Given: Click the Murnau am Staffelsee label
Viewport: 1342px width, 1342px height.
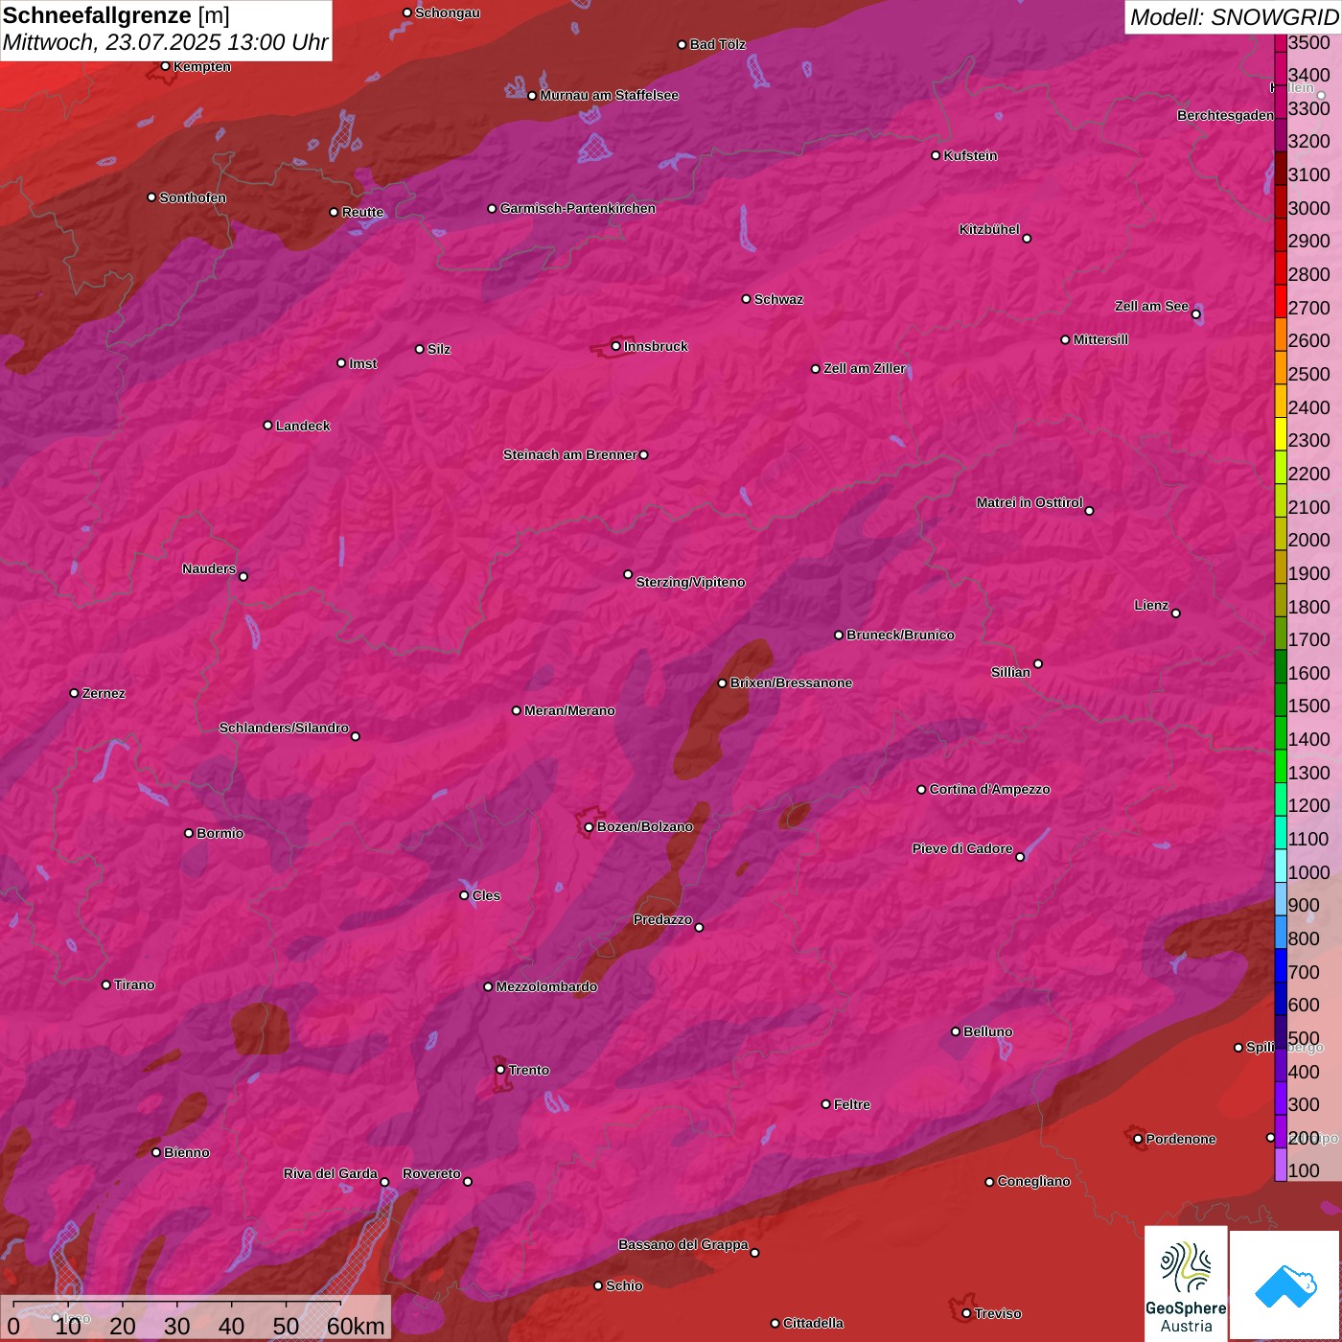Looking at the screenshot, I should (610, 95).
